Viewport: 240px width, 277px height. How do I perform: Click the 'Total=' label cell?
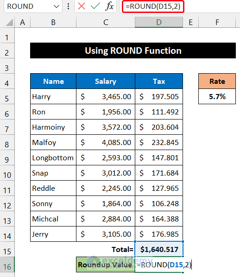(106, 249)
